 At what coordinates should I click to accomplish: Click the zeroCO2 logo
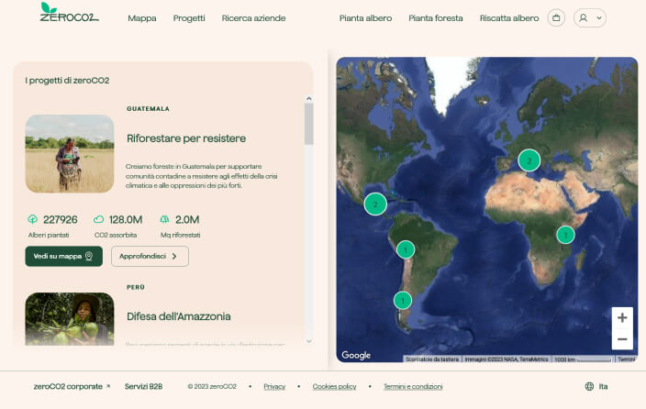coord(69,12)
